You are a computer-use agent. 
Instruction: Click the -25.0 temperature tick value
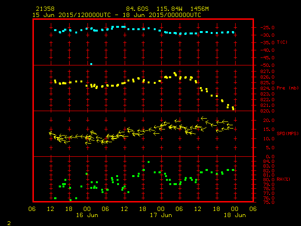268,28
